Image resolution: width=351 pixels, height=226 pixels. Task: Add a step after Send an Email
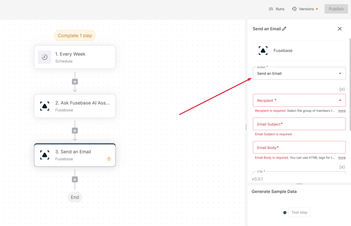tap(75, 179)
